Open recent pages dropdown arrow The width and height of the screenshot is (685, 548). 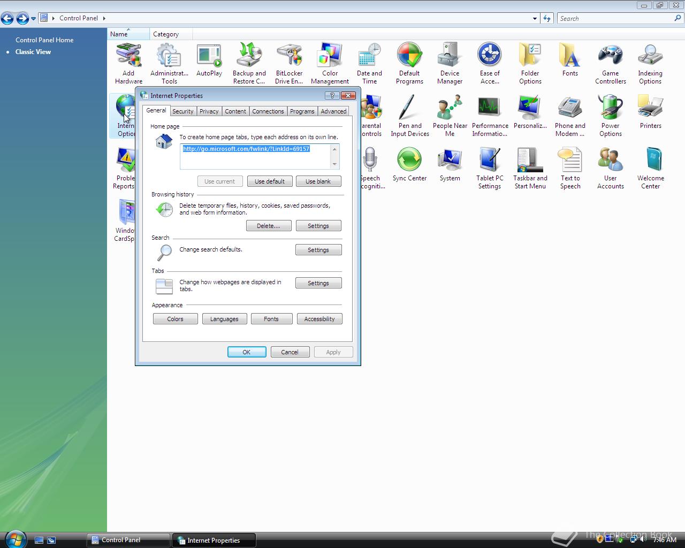[x=33, y=18]
